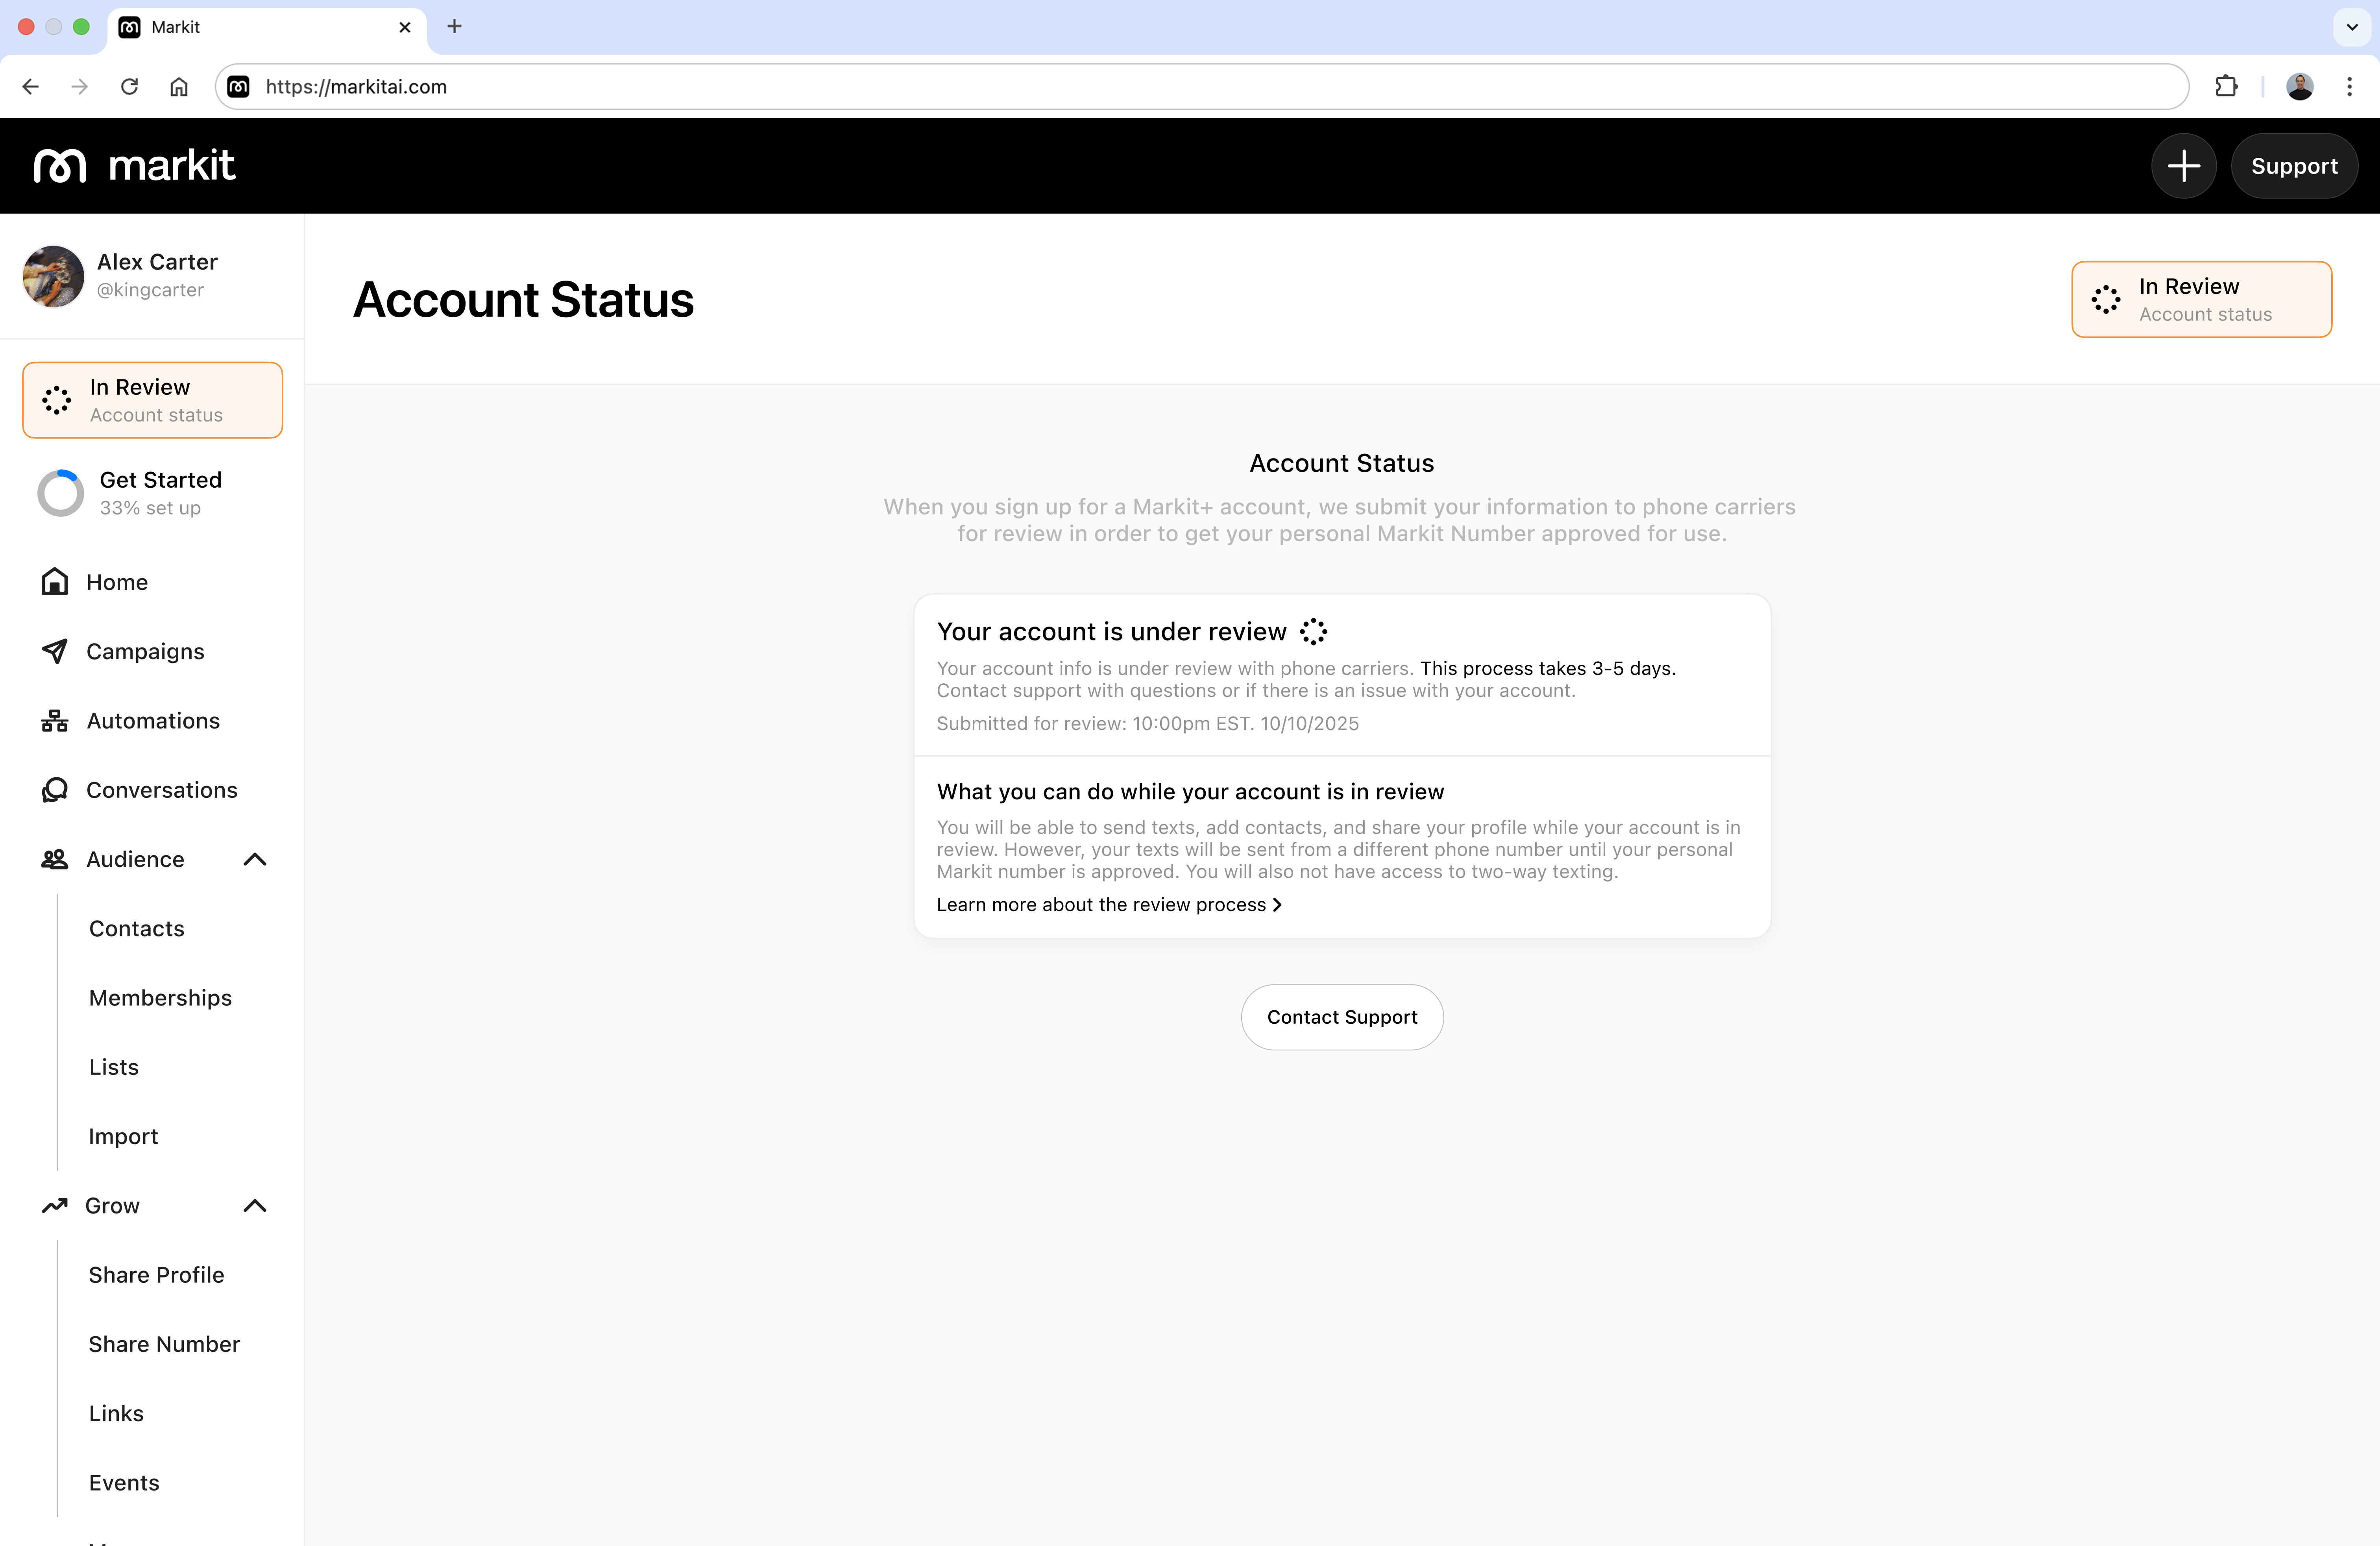Click Learn more about the review process
Viewport: 2380px width, 1546px height.
1109,904
